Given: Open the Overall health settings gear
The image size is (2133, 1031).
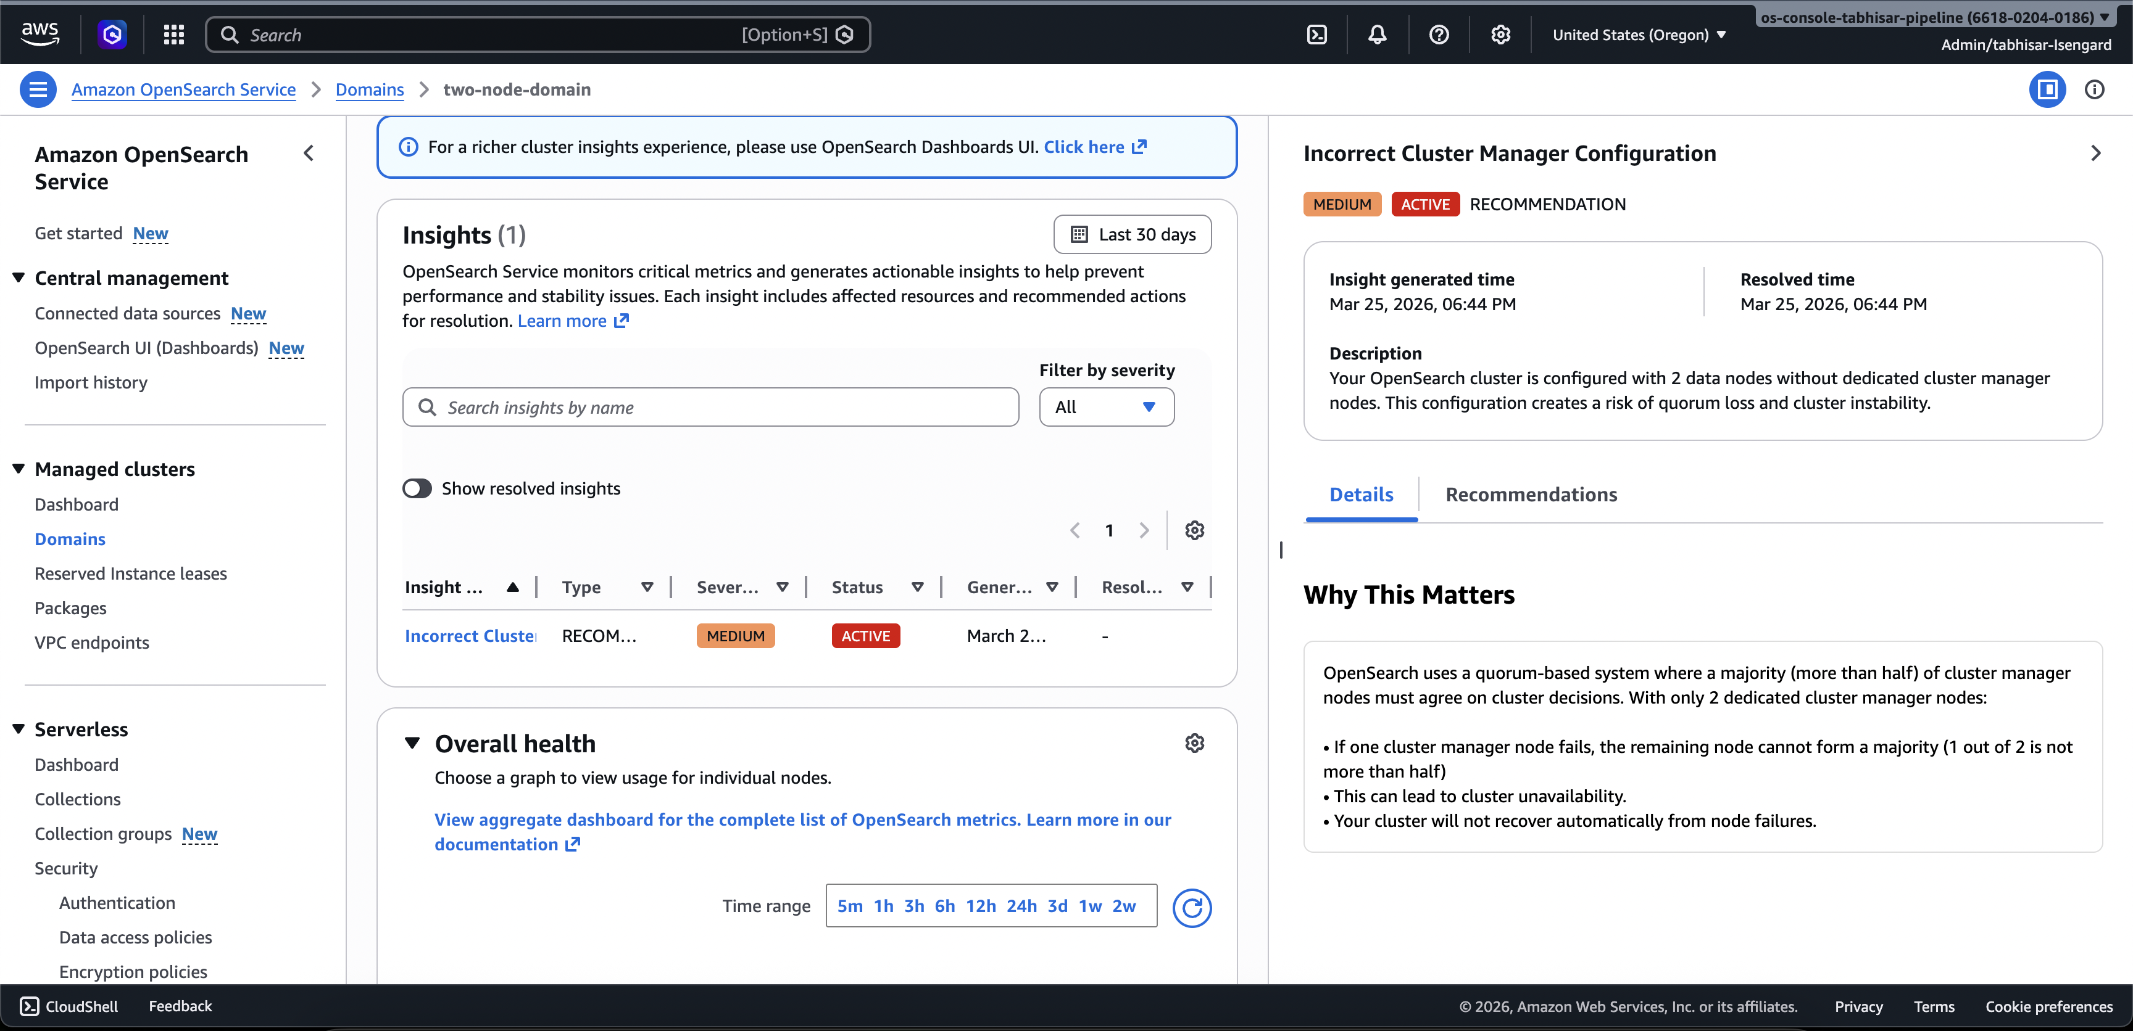Looking at the screenshot, I should (x=1194, y=743).
